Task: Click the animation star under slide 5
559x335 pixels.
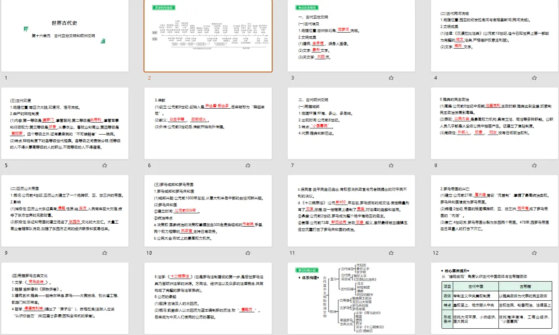Action: click(x=105, y=165)
